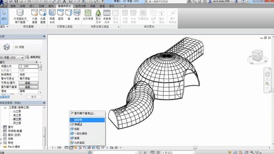Select the Modify (修改) arrow tool
The height and width of the screenshot is (154, 274).
coord(4,16)
